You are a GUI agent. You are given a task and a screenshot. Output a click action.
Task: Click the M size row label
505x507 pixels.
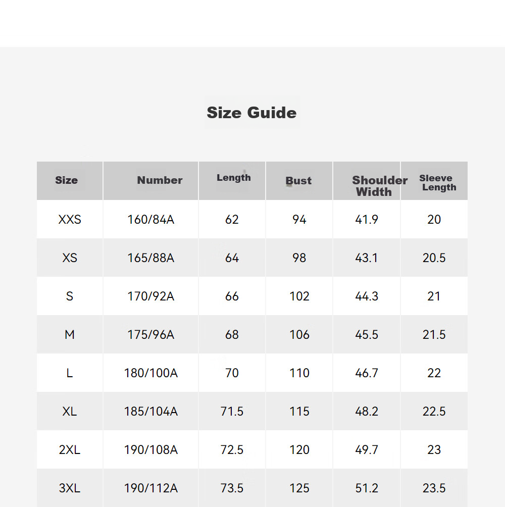click(x=70, y=335)
